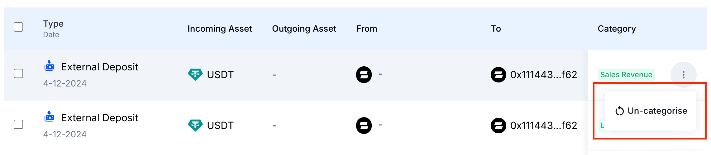Click the Incoming Asset column header
The height and width of the screenshot is (155, 711).
[x=219, y=29]
